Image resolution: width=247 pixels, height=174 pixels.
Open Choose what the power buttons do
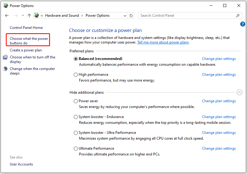pyautogui.click(x=29, y=41)
